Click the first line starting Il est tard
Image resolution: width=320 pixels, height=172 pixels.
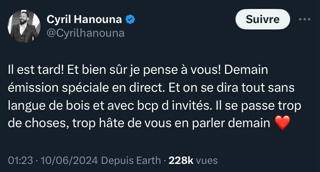(x=138, y=70)
